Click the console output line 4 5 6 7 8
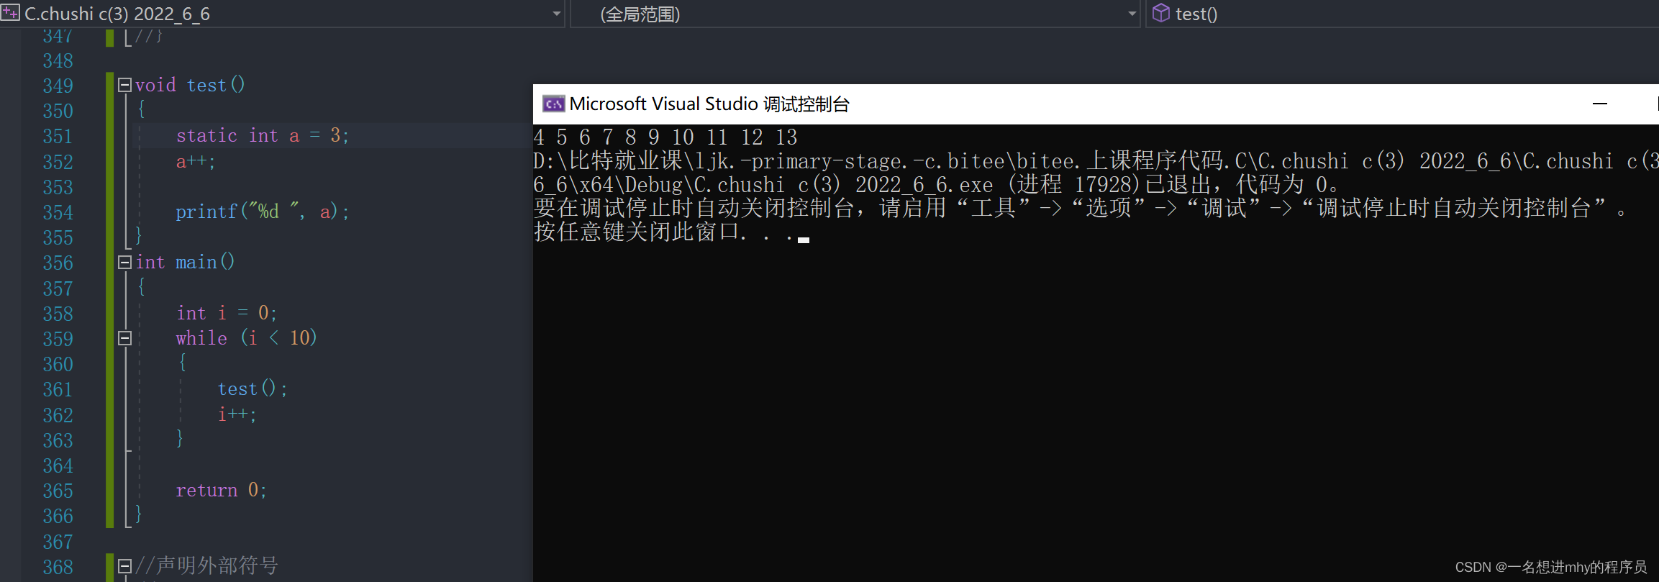The height and width of the screenshot is (582, 1659). (x=665, y=137)
